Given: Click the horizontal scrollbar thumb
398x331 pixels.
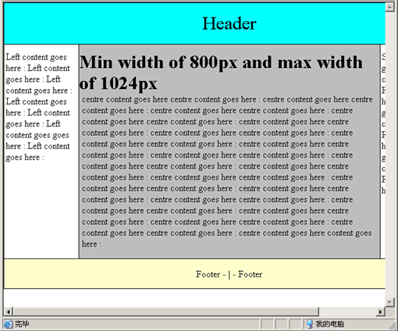Looking at the screenshot, I should pos(165,311).
